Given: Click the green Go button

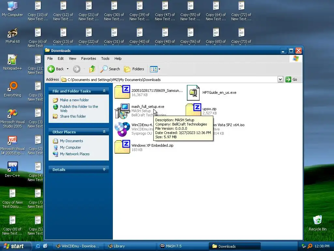Looking at the screenshot, I should 291,79.
